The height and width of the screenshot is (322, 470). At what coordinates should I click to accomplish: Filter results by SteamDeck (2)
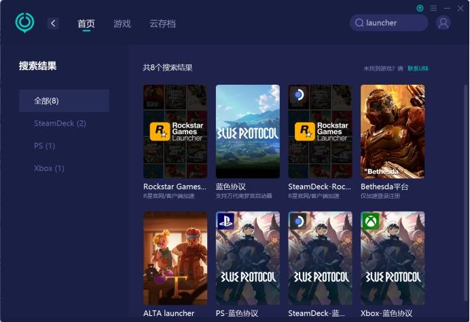coord(60,123)
